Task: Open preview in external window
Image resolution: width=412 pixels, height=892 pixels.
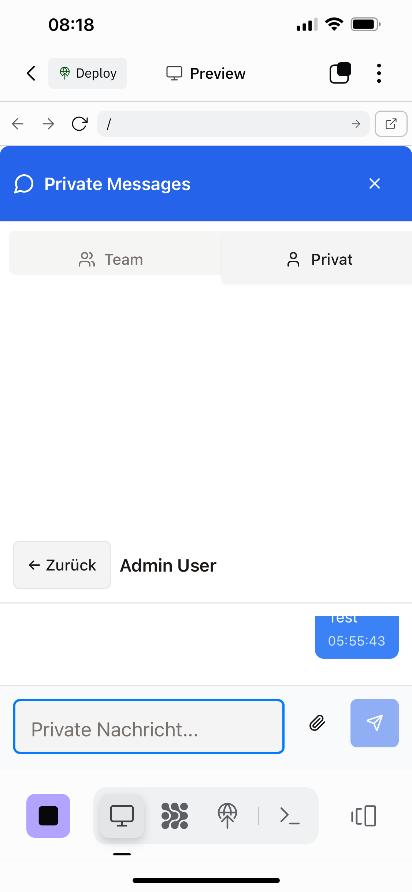Action: click(x=391, y=124)
